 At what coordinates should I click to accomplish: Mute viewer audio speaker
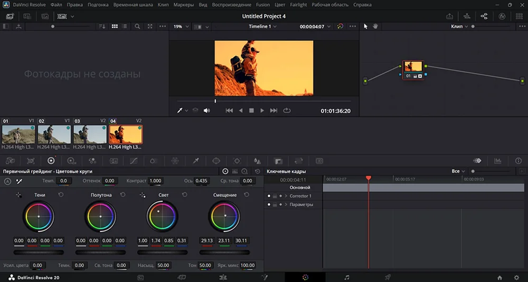[x=207, y=110]
